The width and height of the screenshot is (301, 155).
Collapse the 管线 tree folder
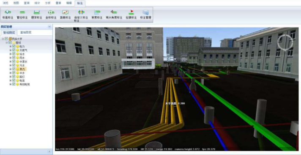(7, 43)
